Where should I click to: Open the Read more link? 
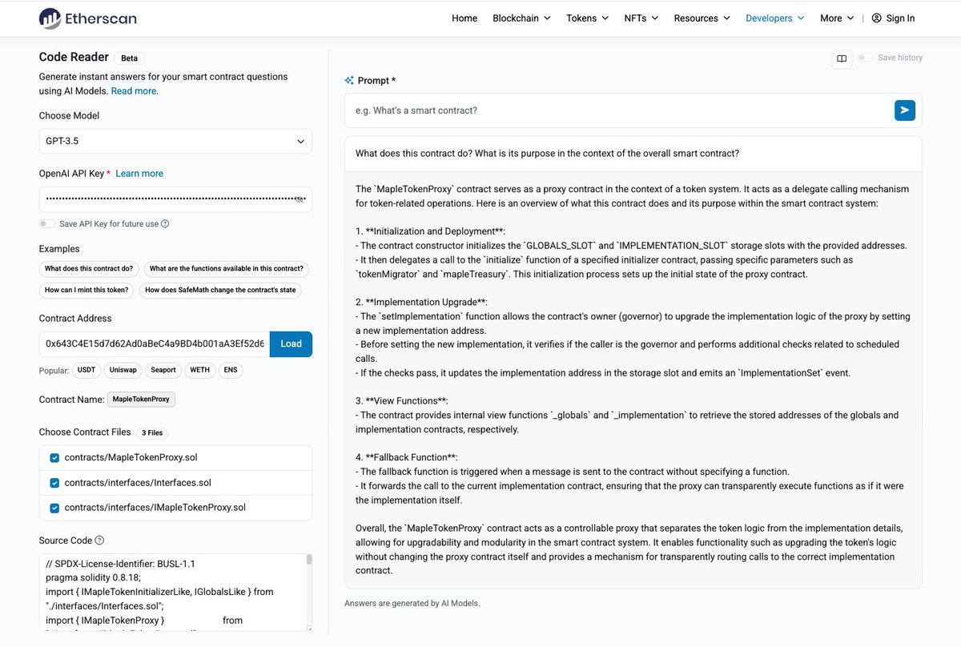pos(134,91)
